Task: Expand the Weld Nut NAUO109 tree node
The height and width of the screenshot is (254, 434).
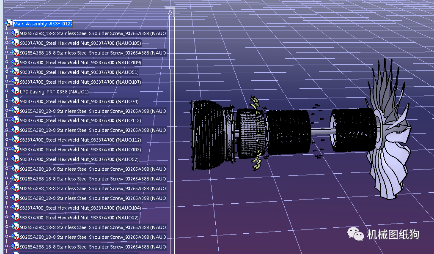Action: click(x=7, y=62)
